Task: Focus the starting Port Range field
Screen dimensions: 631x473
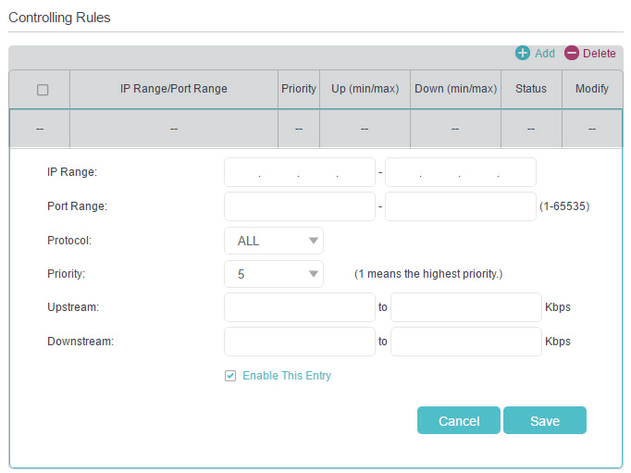Action: [x=299, y=206]
